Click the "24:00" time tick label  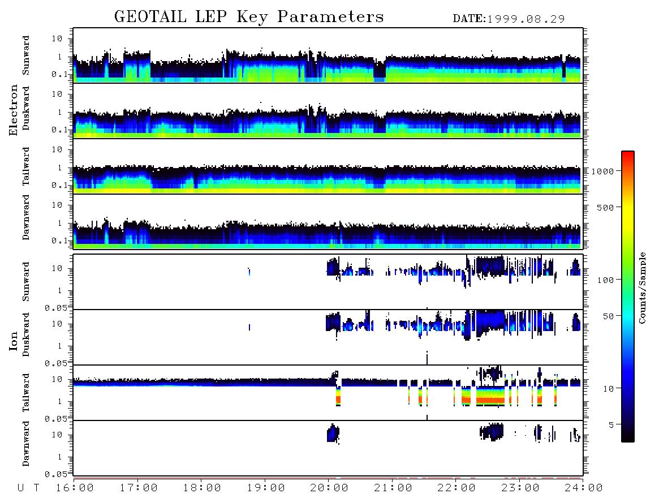pyautogui.click(x=584, y=488)
